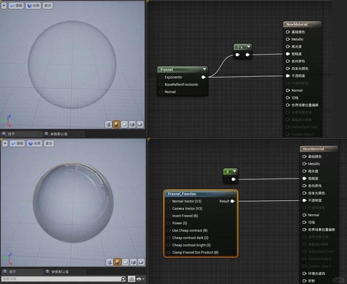Open the 显示 show menu in upper viewport
Viewport: 347px width, 284px height.
[x=48, y=6]
